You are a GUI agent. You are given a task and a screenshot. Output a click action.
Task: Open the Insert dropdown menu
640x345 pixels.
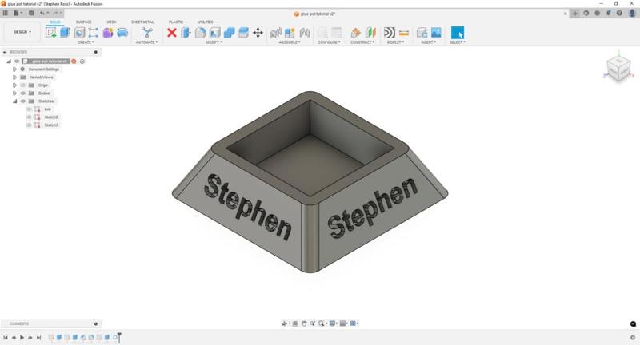coord(429,42)
